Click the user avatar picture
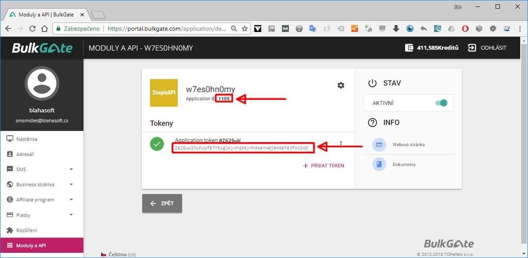Image resolution: width=528 pixels, height=258 pixels. coord(42,83)
